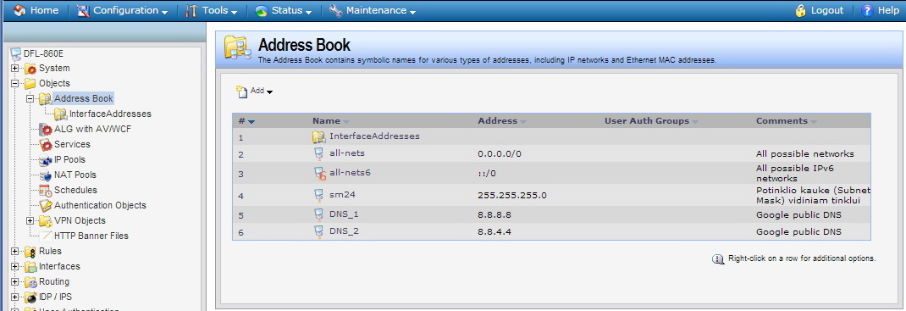Image resolution: width=906 pixels, height=311 pixels.
Task: Expand the Interfaces tree node
Action: pos(15,266)
